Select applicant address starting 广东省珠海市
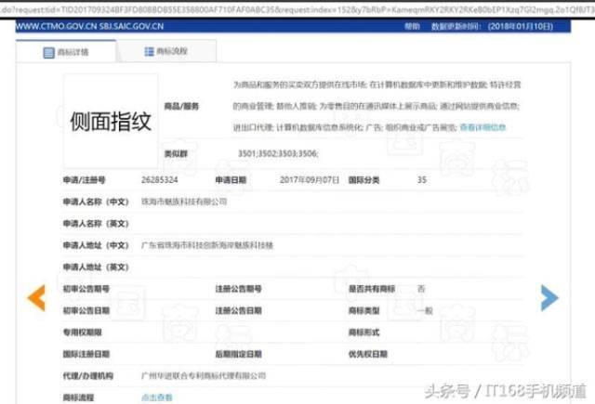The height and width of the screenshot is (404, 595). (x=207, y=245)
